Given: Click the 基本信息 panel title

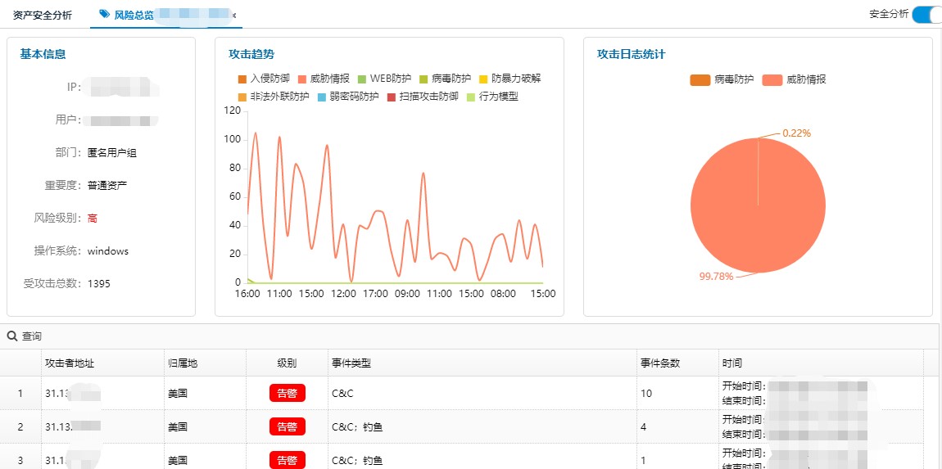Looking at the screenshot, I should pos(43,54).
